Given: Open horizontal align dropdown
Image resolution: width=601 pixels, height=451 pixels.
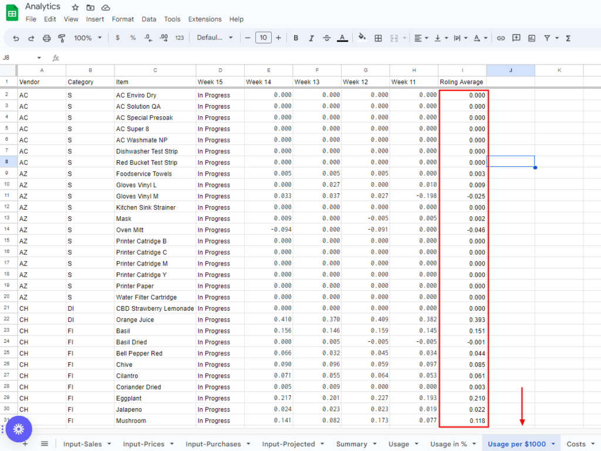Looking at the screenshot, I should tap(421, 38).
